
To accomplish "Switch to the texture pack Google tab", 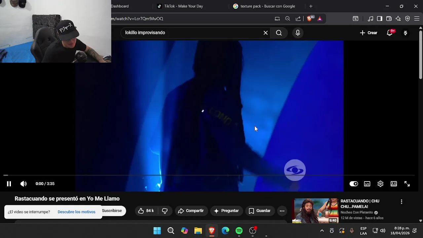I will pyautogui.click(x=267, y=6).
